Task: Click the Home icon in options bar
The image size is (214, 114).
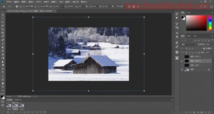Action: click(4, 7)
